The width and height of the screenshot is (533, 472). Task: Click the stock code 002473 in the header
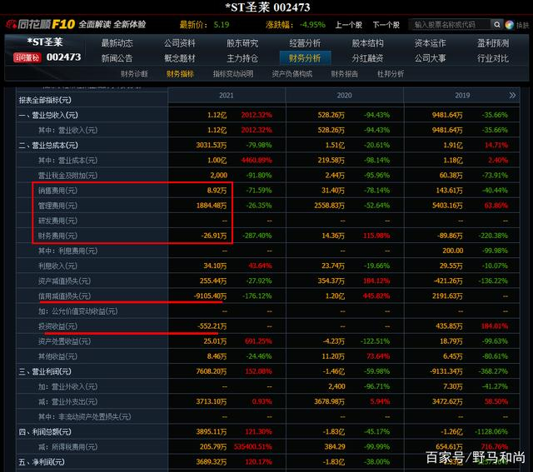pyautogui.click(x=63, y=57)
